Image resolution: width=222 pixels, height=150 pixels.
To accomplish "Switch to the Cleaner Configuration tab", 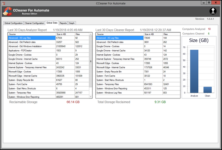I will point(34,23).
